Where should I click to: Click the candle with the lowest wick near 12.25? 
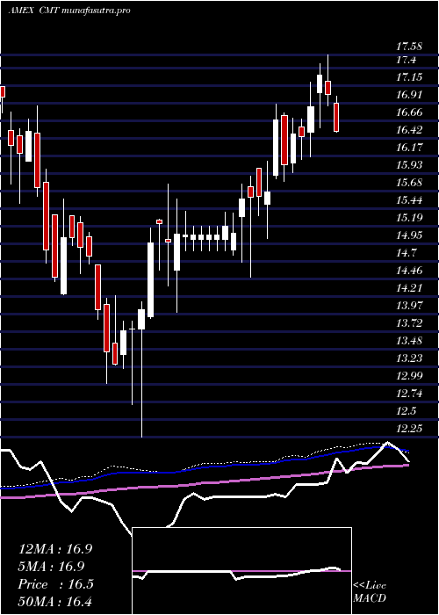click(141, 369)
